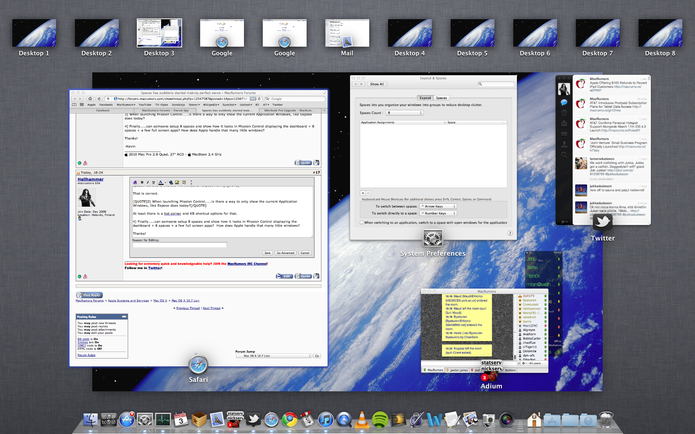Open Trash in the dock
Image resolution: width=695 pixels, height=434 pixels.
tap(606, 420)
